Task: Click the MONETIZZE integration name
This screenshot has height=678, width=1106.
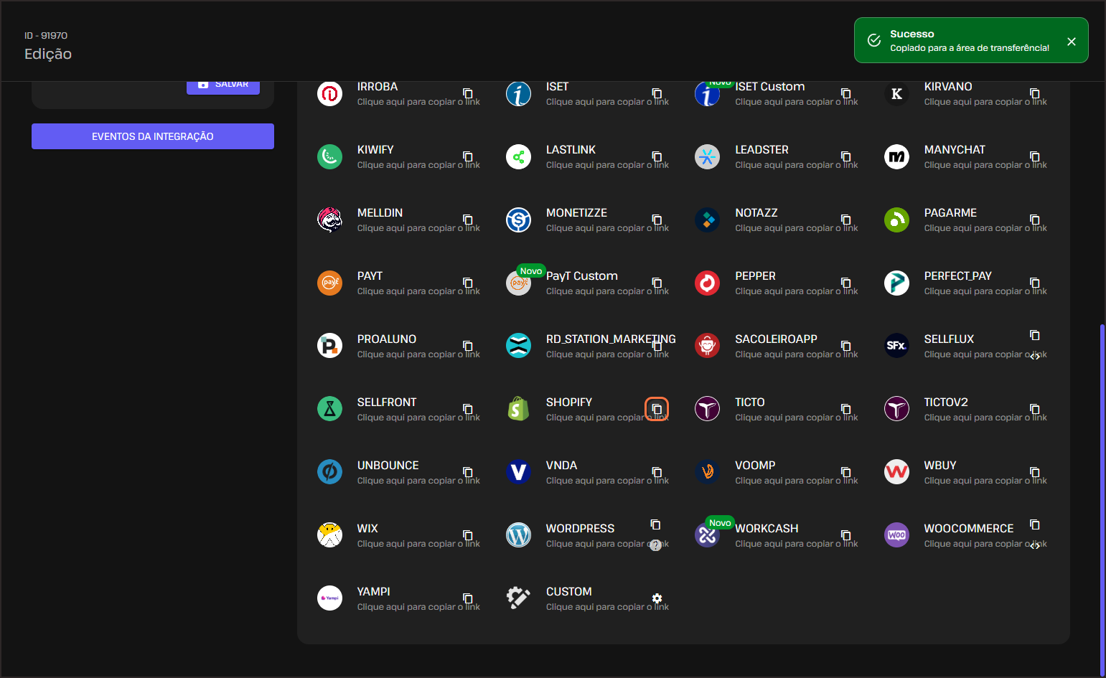Action: point(576,213)
